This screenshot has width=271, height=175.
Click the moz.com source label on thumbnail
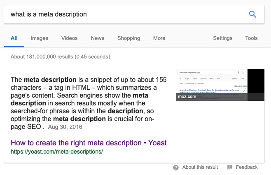point(188,97)
